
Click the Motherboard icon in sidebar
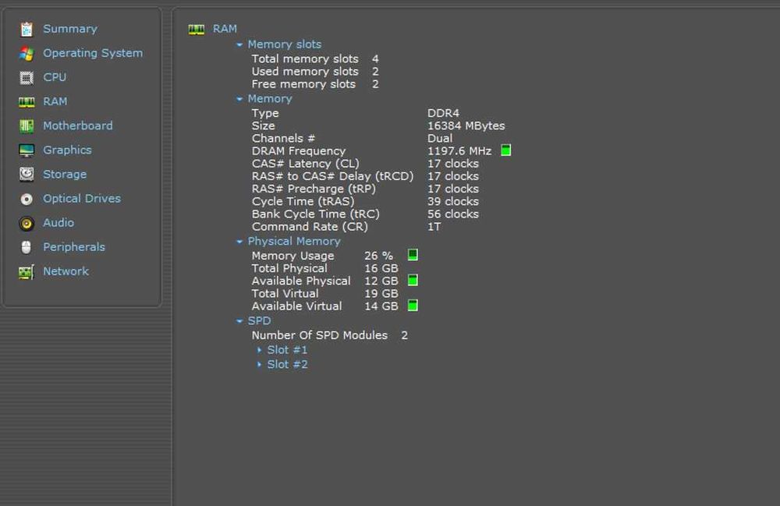[27, 126]
